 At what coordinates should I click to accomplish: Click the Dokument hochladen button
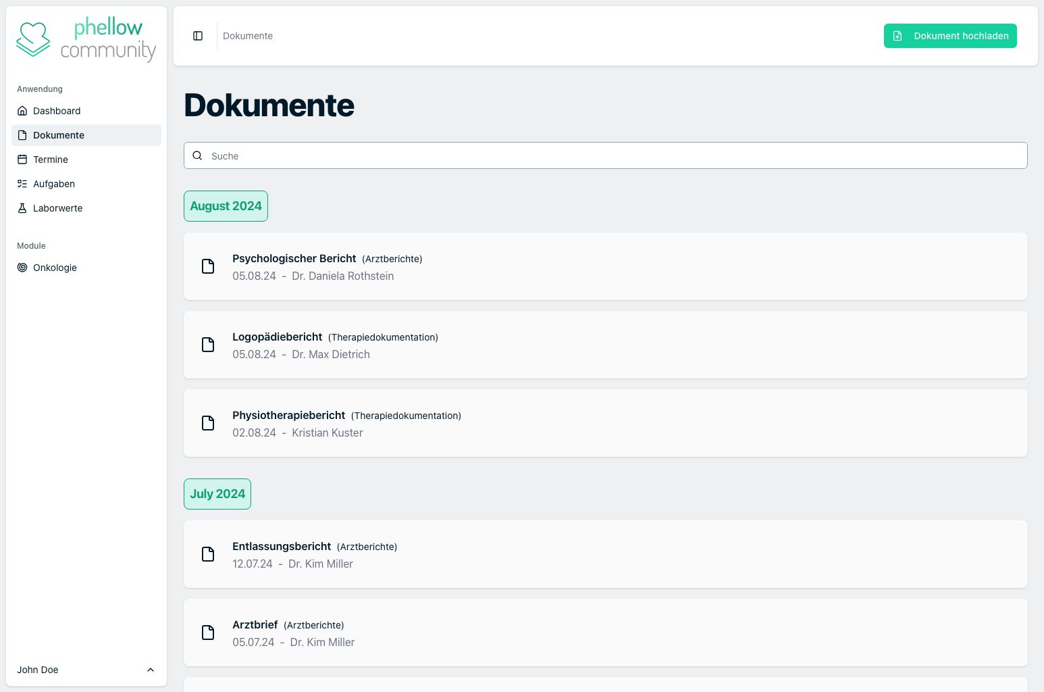pyautogui.click(x=950, y=36)
